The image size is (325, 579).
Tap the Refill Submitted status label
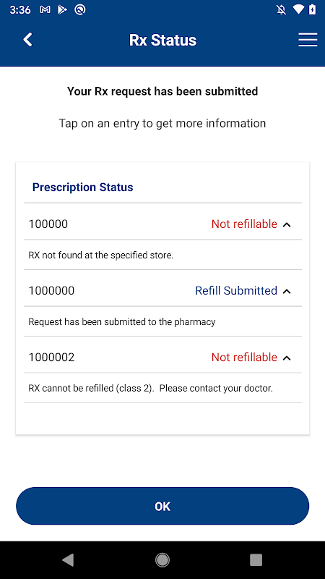(x=236, y=291)
